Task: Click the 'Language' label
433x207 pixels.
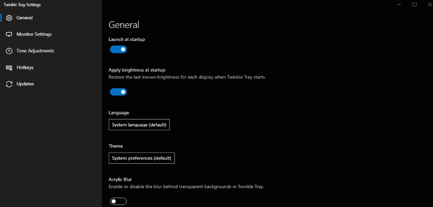Action: [119, 113]
